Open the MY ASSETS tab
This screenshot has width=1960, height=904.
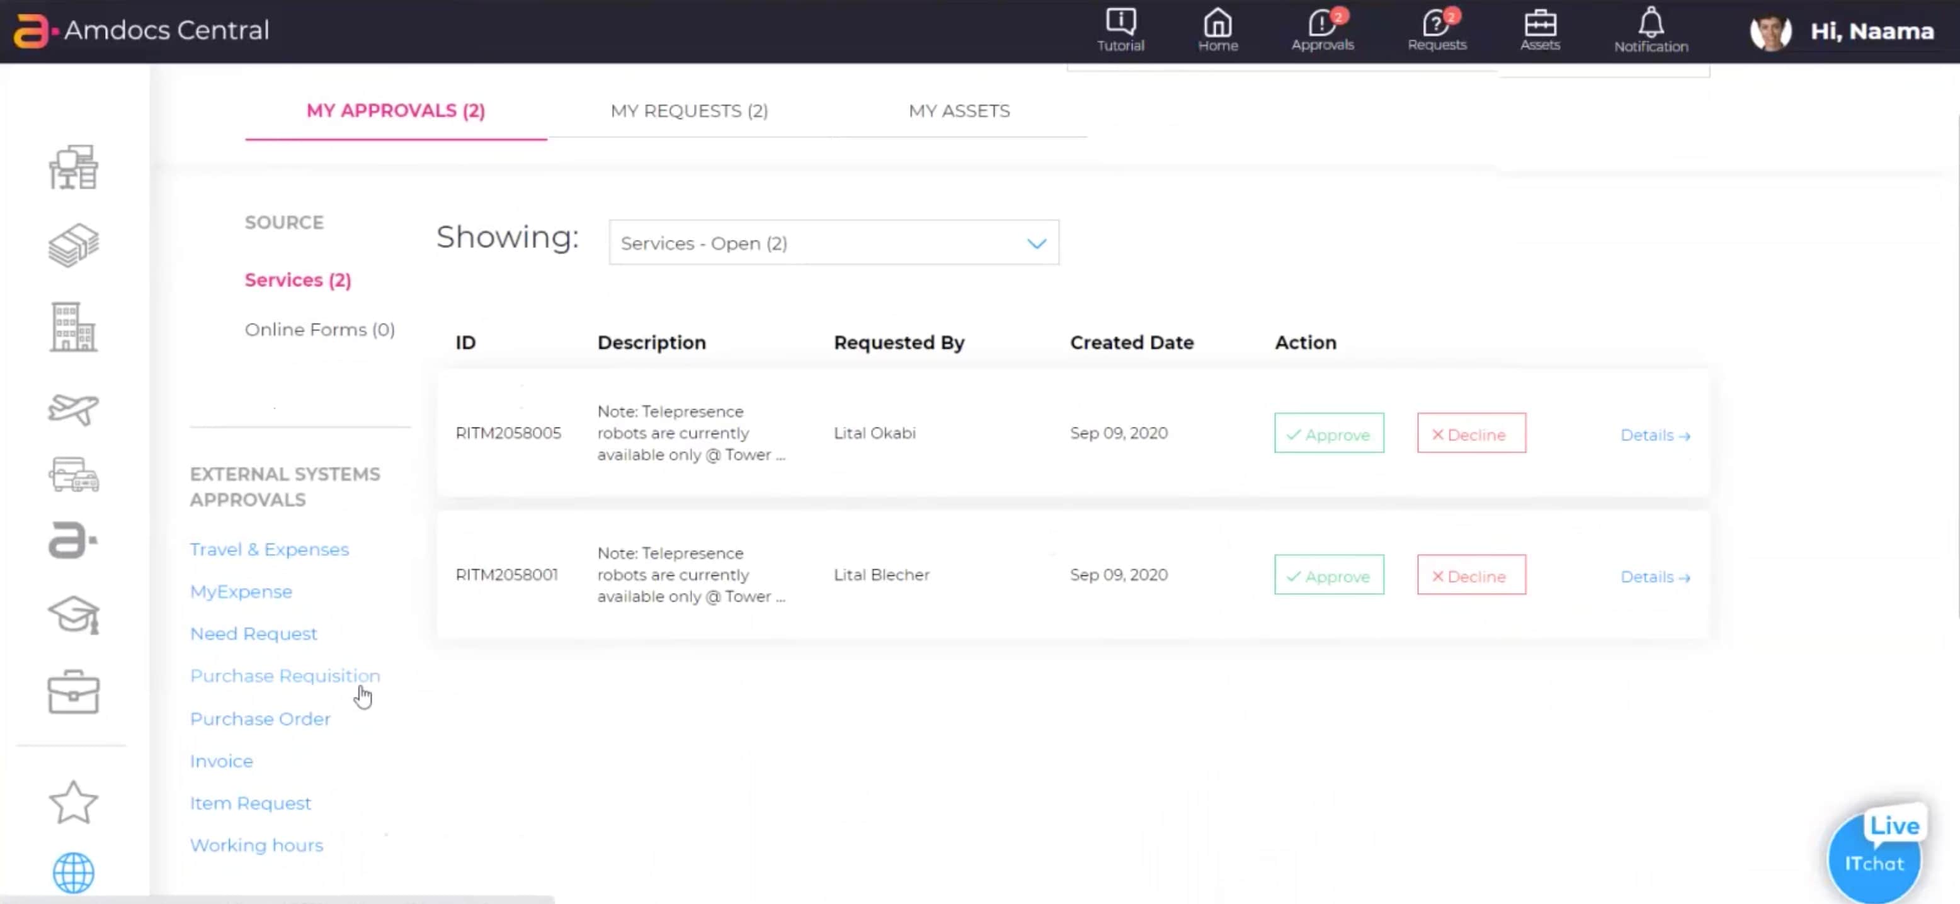(959, 111)
